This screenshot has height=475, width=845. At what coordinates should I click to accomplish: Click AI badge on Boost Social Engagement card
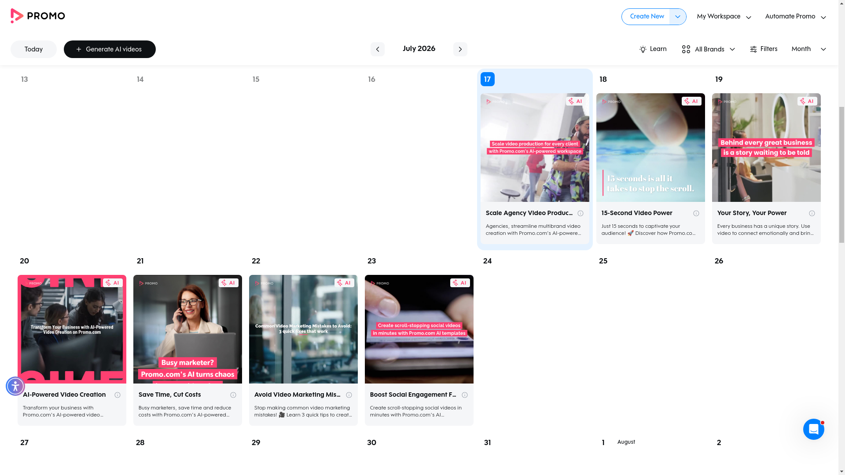460,283
